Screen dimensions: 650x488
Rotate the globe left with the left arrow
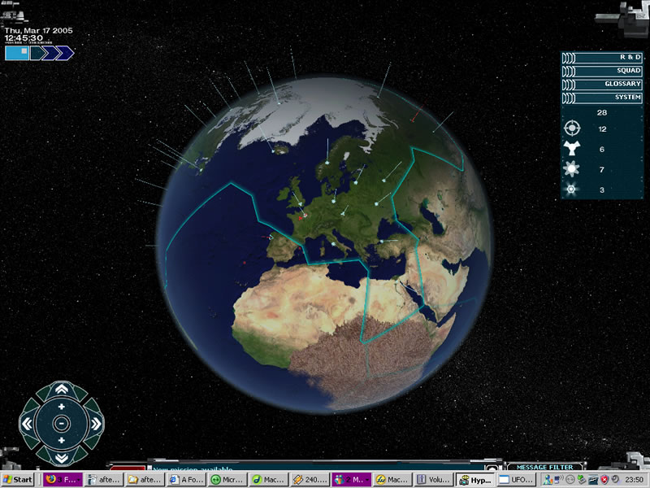[x=28, y=423]
